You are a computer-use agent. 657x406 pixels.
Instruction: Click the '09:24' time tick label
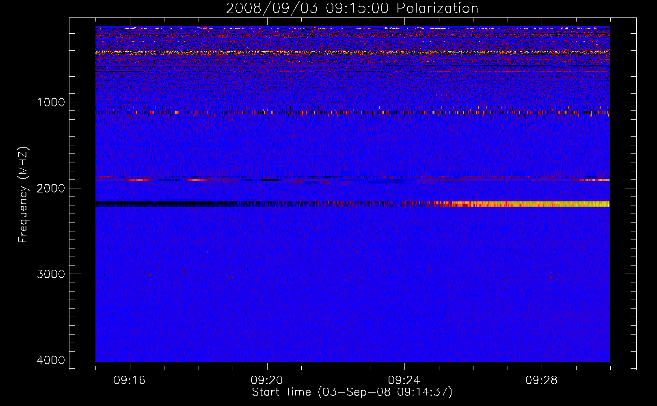point(404,380)
